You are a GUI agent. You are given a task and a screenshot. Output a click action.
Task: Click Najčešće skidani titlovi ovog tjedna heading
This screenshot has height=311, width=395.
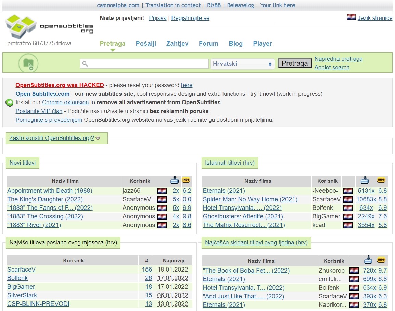coord(256,242)
